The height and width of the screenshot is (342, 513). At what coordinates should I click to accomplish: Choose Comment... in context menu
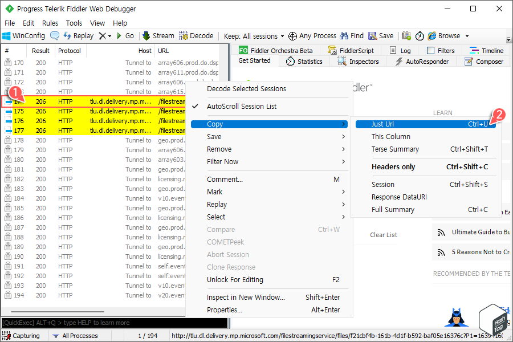click(270, 180)
